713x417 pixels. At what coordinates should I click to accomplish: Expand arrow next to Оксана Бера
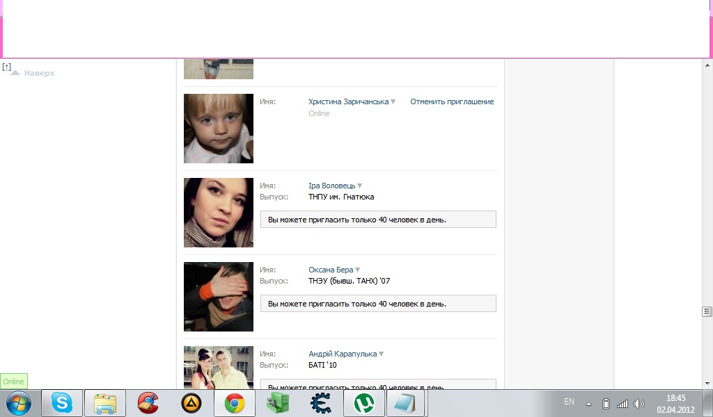(x=357, y=270)
